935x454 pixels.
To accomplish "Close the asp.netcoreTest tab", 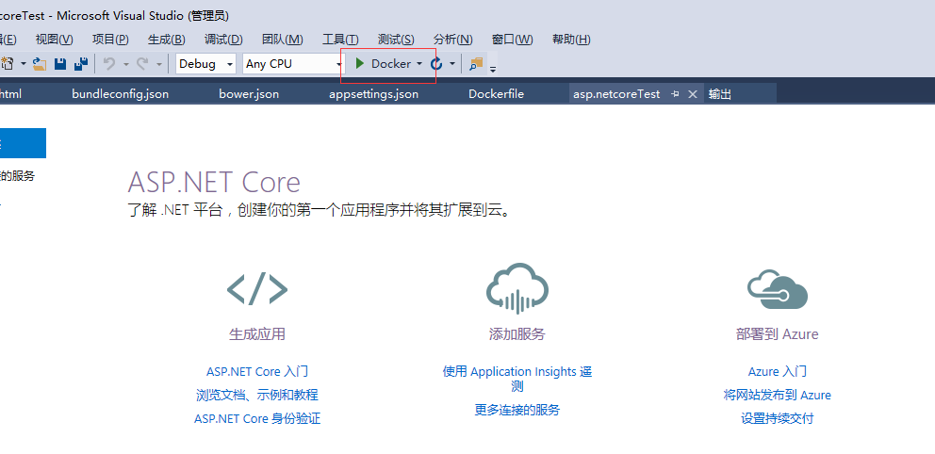I will [693, 94].
